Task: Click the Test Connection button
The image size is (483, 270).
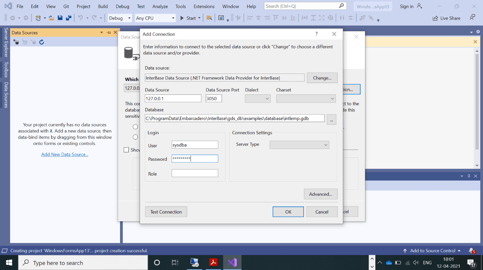Action: tap(166, 212)
